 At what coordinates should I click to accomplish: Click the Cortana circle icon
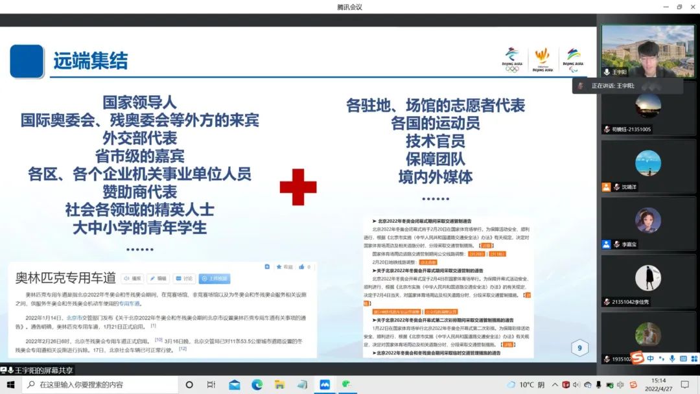pyautogui.click(x=189, y=384)
